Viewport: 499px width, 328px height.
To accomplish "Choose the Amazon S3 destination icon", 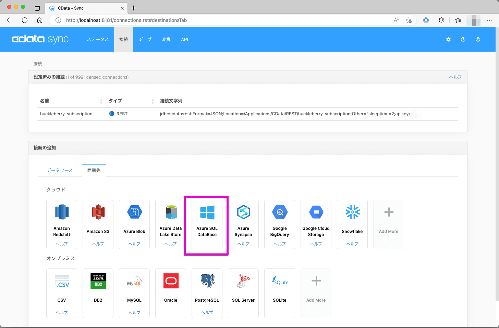I will pos(98,212).
